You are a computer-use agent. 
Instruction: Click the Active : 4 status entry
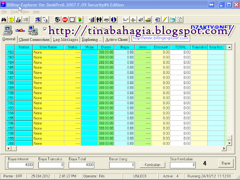[171, 176]
